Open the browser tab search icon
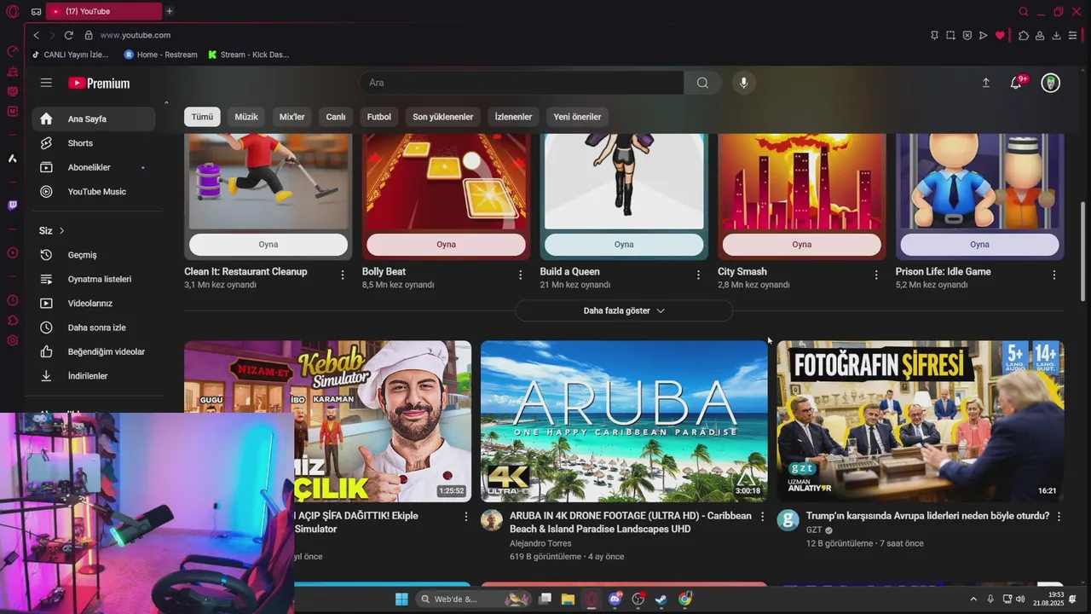1091x614 pixels. tap(1024, 11)
